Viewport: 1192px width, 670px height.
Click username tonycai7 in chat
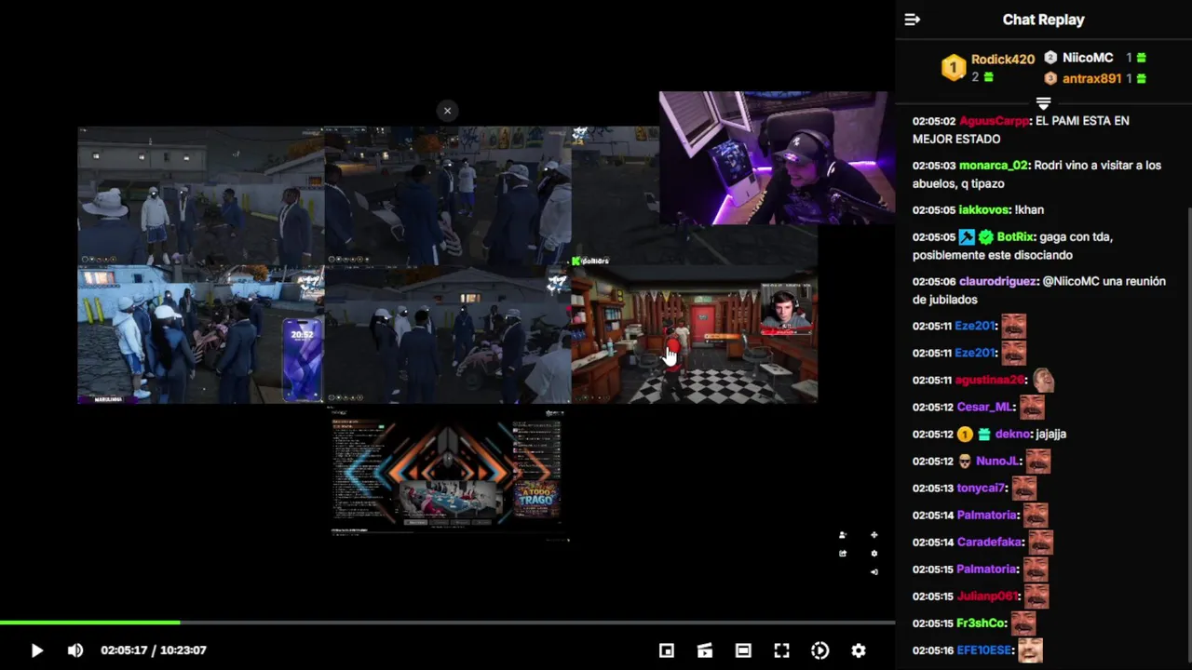982,489
